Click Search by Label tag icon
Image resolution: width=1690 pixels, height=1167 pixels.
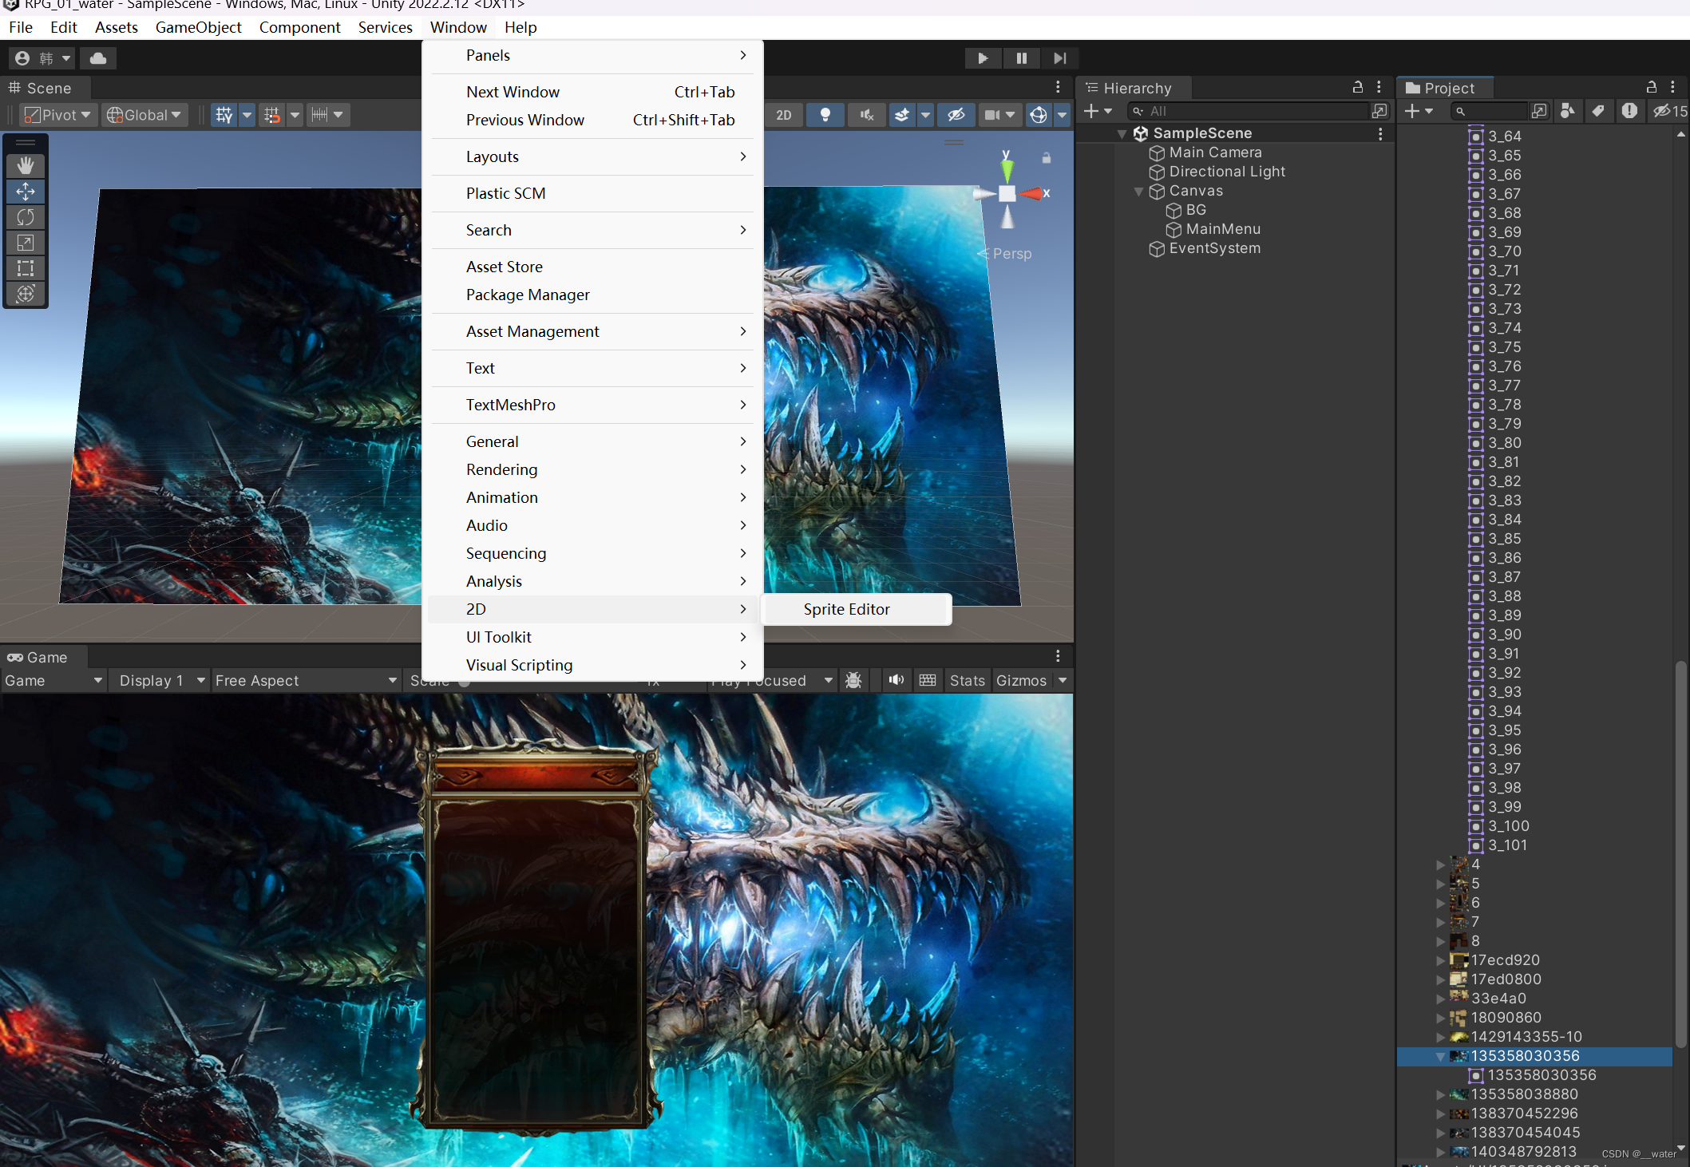pos(1598,111)
